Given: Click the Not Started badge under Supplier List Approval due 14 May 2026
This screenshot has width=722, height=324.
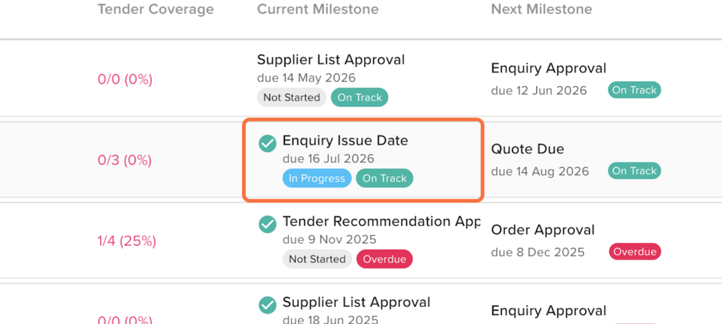Looking at the screenshot, I should pyautogui.click(x=291, y=97).
